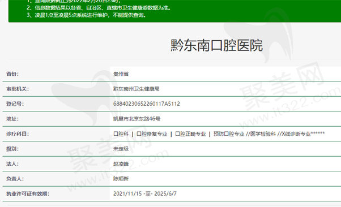The height and width of the screenshot is (207, 341).
Task: Click notice line 3 about 系统进行维护
Action: pos(86,15)
